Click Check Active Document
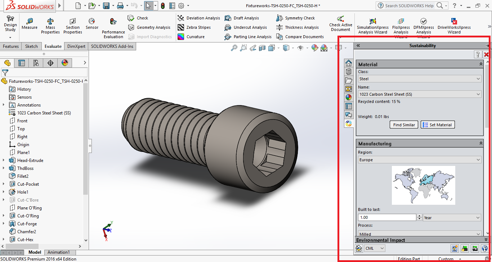 (x=341, y=24)
